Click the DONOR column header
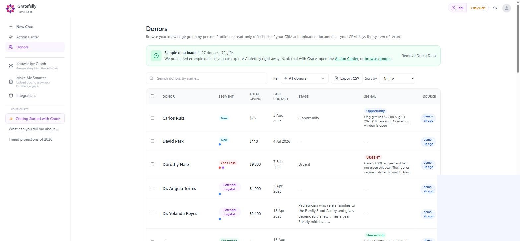Screen dimensions: 520x241 169,96
